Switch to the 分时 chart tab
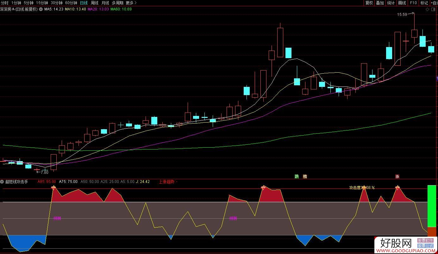 tap(5, 3)
